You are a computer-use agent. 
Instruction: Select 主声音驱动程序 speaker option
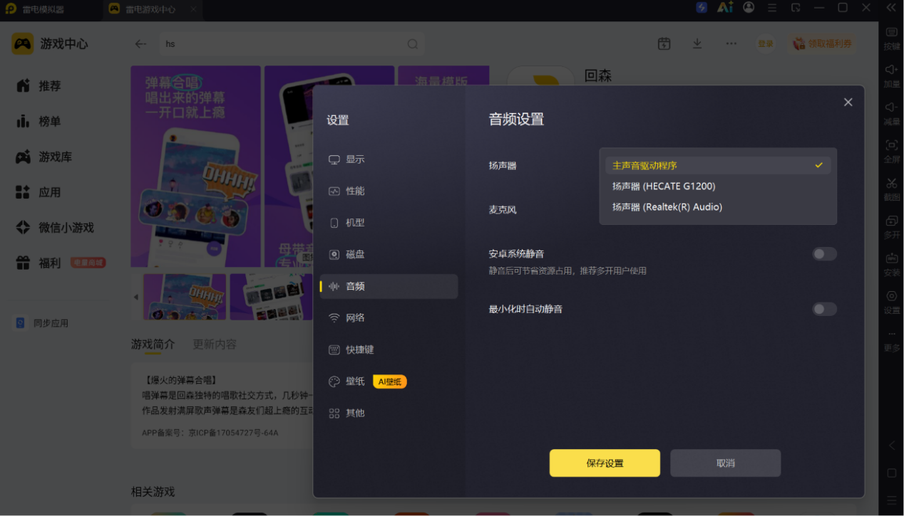(x=718, y=165)
